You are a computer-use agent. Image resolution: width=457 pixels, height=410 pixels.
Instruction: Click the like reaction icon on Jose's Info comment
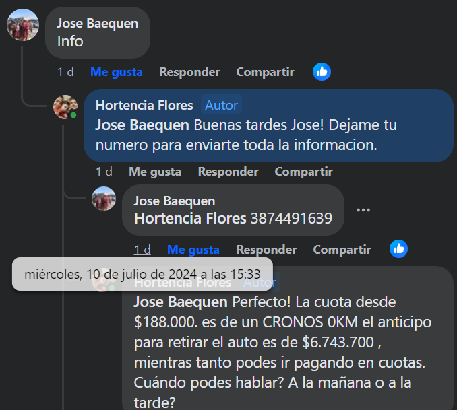[x=322, y=71]
